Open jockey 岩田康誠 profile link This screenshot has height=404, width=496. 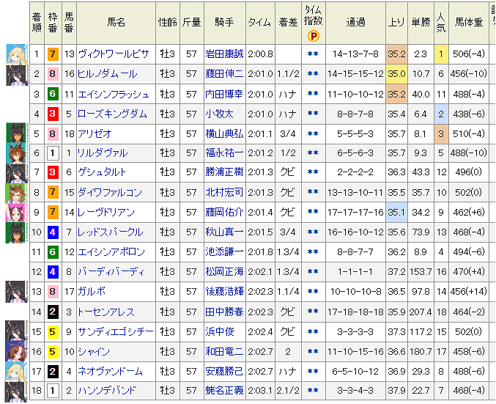(225, 54)
